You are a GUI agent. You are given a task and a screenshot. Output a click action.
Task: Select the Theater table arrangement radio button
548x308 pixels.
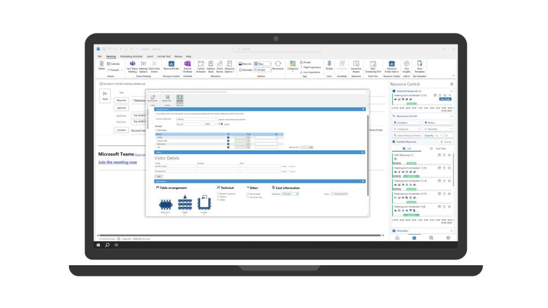(x=185, y=215)
